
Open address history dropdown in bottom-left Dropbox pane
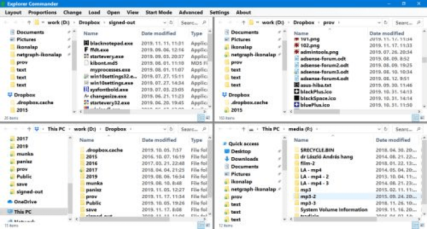click(165, 129)
